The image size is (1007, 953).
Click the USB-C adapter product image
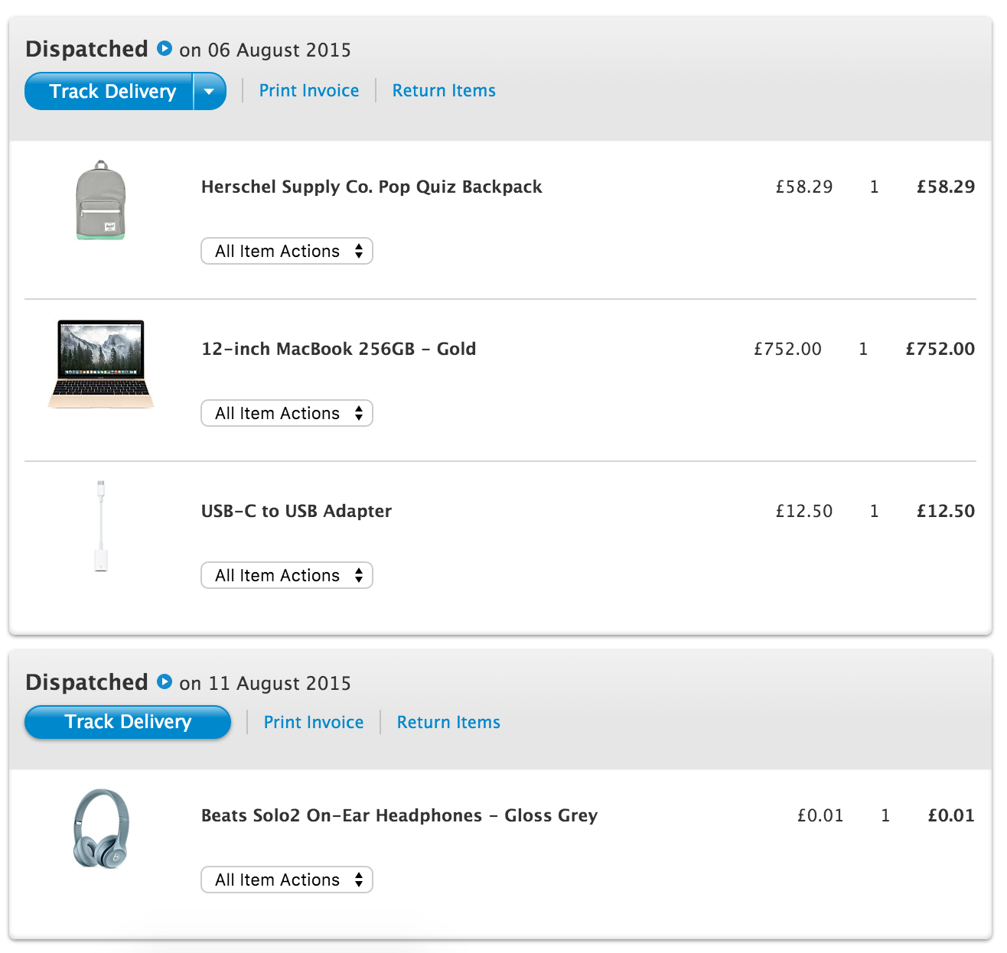[x=101, y=526]
